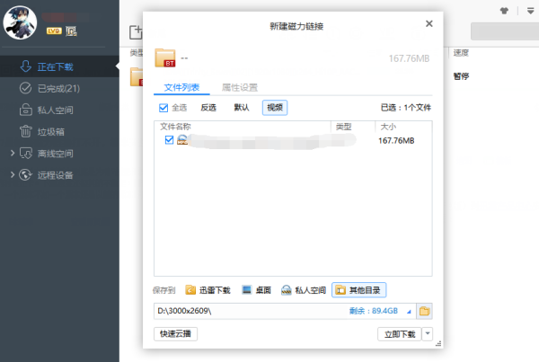
Task: Click the browse folder icon beside save path
Action: point(425,311)
